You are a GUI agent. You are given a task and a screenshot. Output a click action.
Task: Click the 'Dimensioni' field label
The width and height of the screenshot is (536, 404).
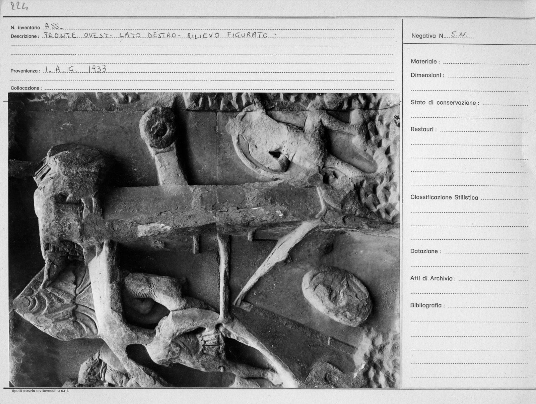427,75
